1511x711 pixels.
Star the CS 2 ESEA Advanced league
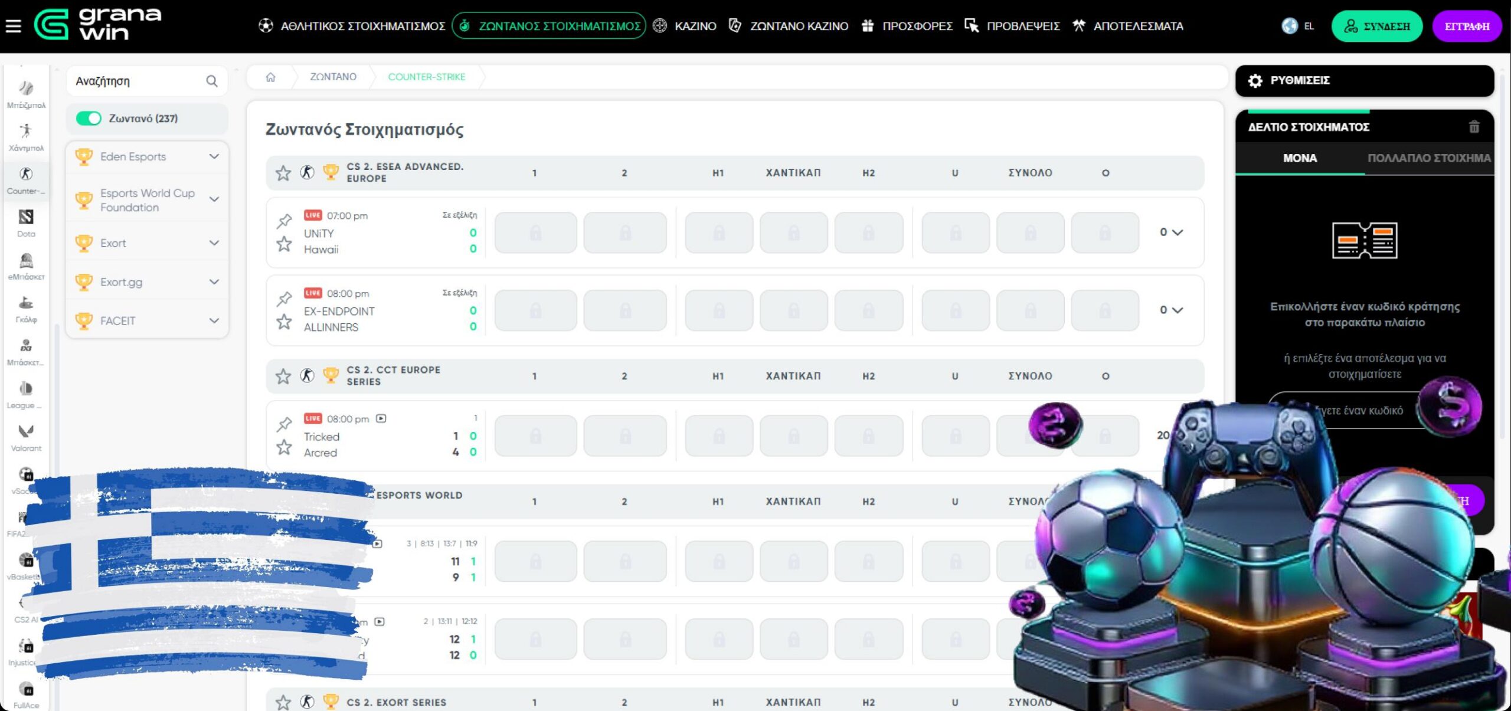[x=283, y=173]
